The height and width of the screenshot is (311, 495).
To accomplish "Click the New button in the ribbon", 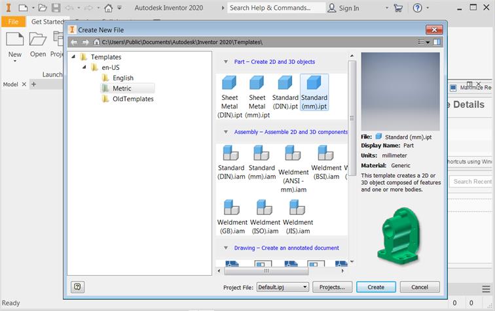I will pos(15,46).
